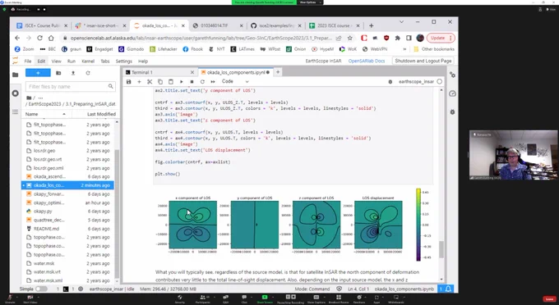Open file browser folder icon in sidebar
The width and height of the screenshot is (559, 305).
pos(15,75)
